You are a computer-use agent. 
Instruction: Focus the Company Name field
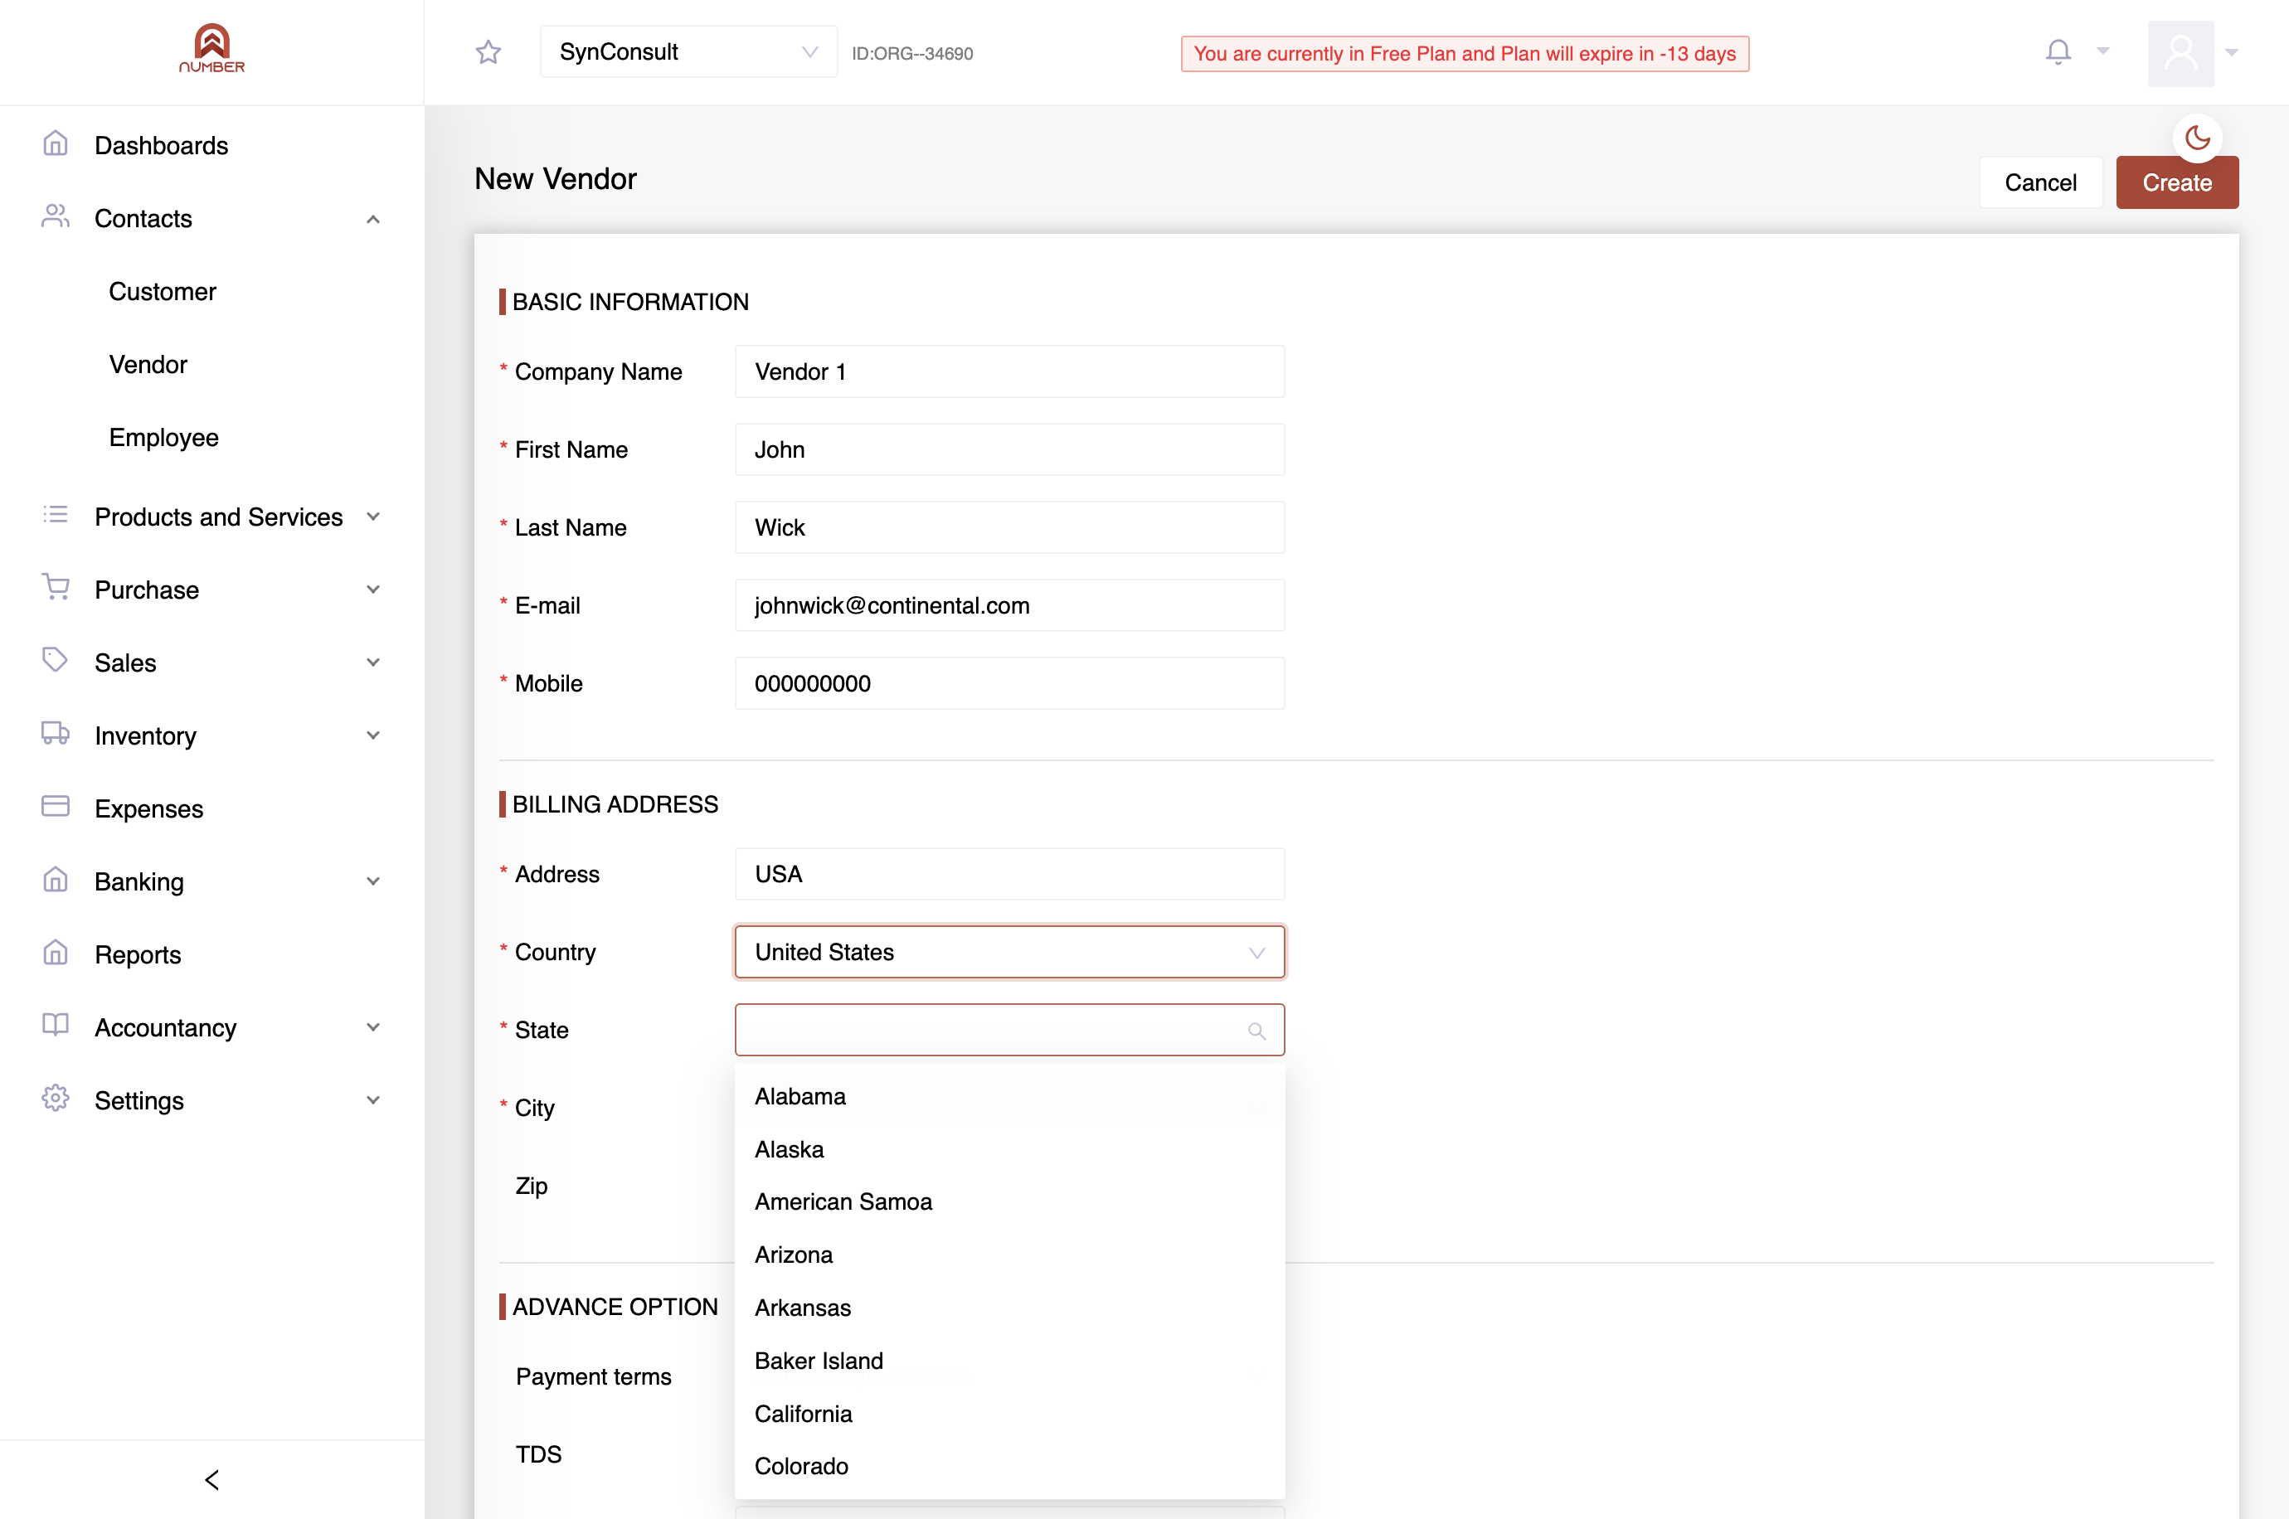coord(1009,372)
